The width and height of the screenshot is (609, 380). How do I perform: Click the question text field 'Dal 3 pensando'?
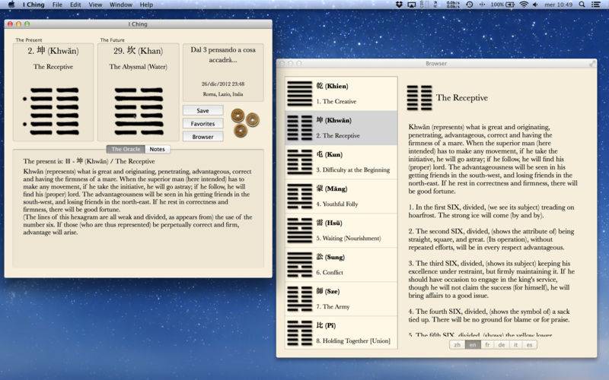click(225, 54)
